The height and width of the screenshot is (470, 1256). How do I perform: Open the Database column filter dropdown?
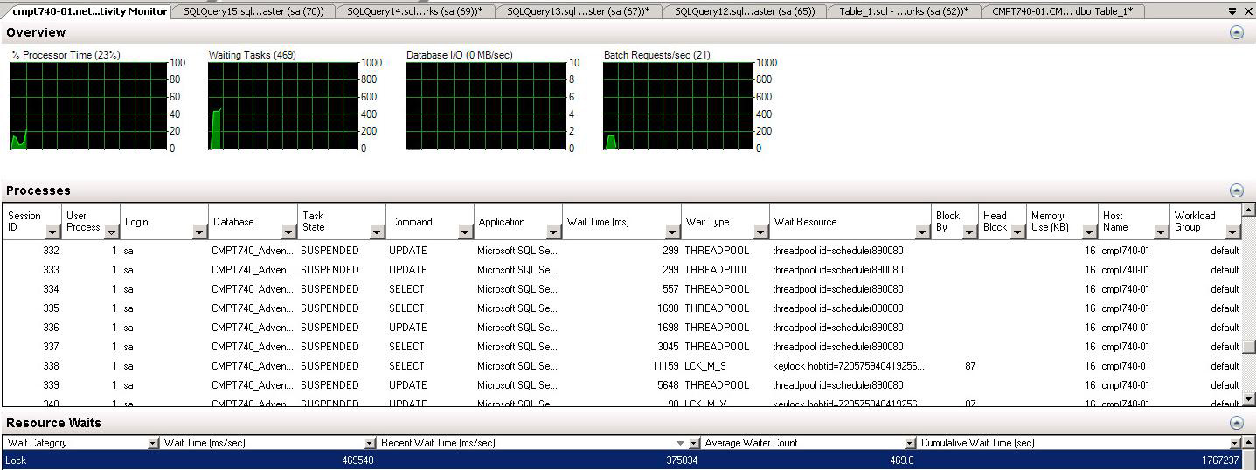pyautogui.click(x=288, y=232)
